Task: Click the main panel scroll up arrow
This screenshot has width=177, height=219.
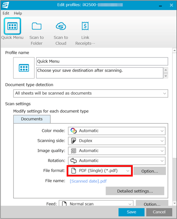Action: pyautogui.click(x=174, y=50)
